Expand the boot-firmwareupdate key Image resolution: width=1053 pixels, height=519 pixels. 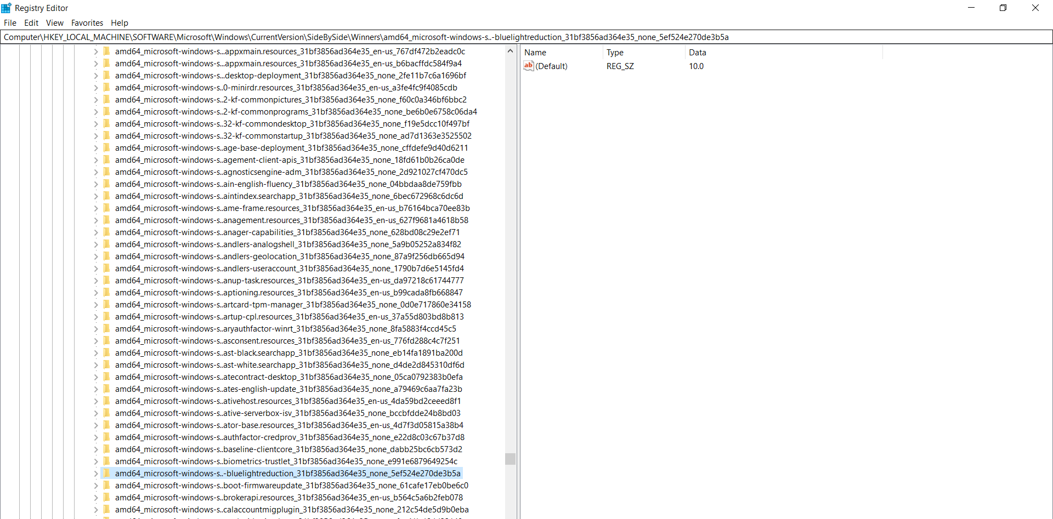(96, 486)
